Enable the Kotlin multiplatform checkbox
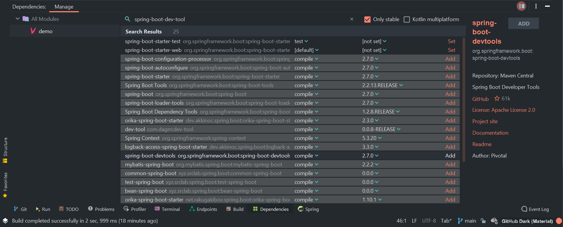The image size is (563, 227). pos(407,19)
